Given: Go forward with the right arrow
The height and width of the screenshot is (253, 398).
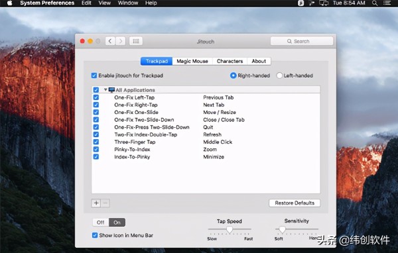Looking at the screenshot, I should 121,41.
